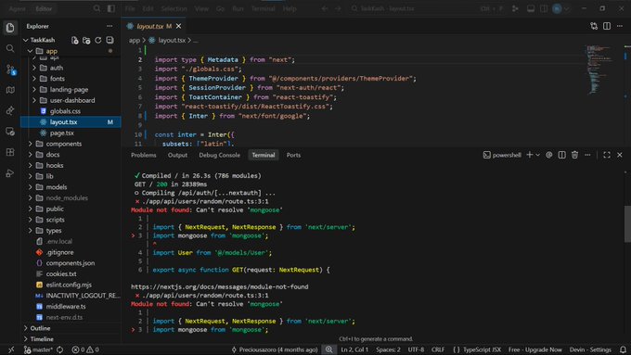Open changes compare icon in editor toolbar
This screenshot has width=631, height=355.
pyautogui.click(x=594, y=26)
